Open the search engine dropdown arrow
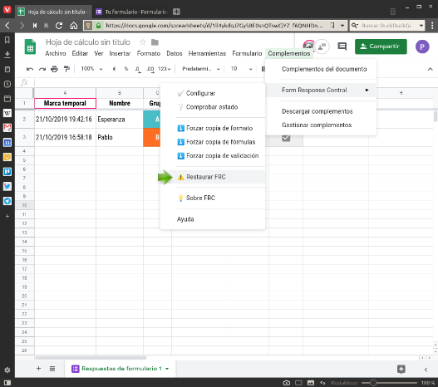The height and width of the screenshot is (387, 438). (421, 26)
